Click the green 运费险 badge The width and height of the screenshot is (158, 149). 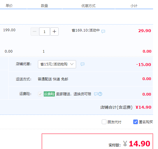pyautogui.click(x=49, y=94)
